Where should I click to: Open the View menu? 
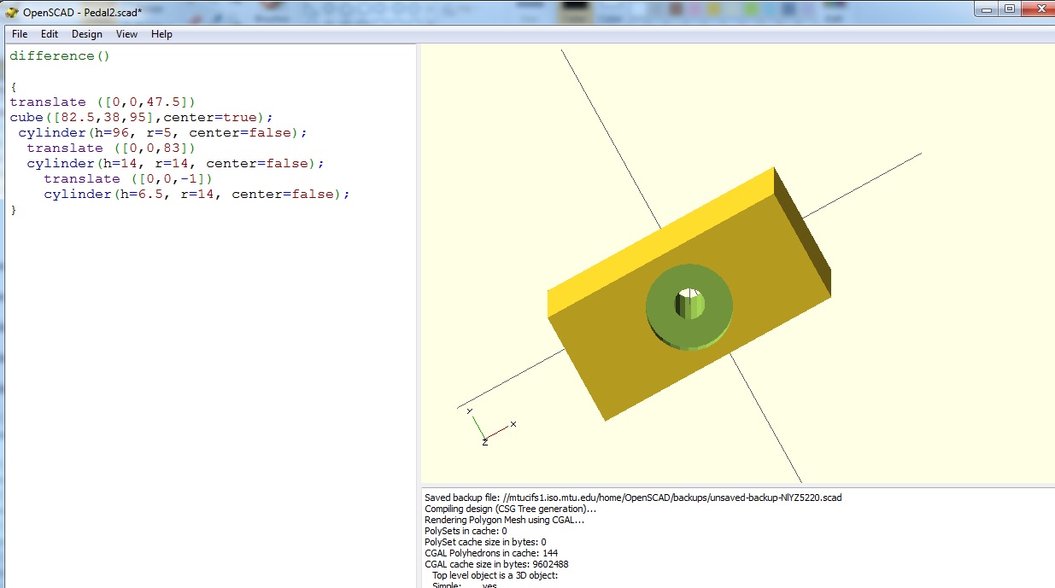point(126,34)
